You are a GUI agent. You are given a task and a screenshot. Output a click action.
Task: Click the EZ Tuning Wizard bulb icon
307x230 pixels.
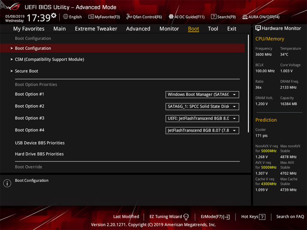[186, 216]
